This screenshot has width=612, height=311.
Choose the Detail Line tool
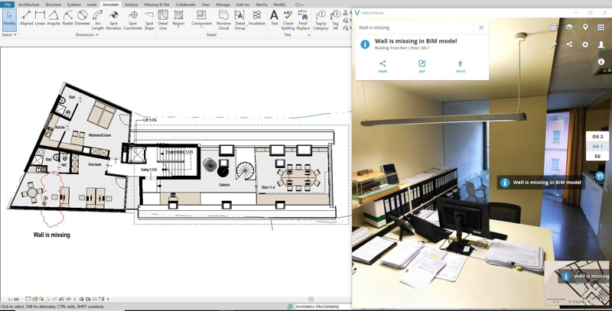(x=163, y=21)
